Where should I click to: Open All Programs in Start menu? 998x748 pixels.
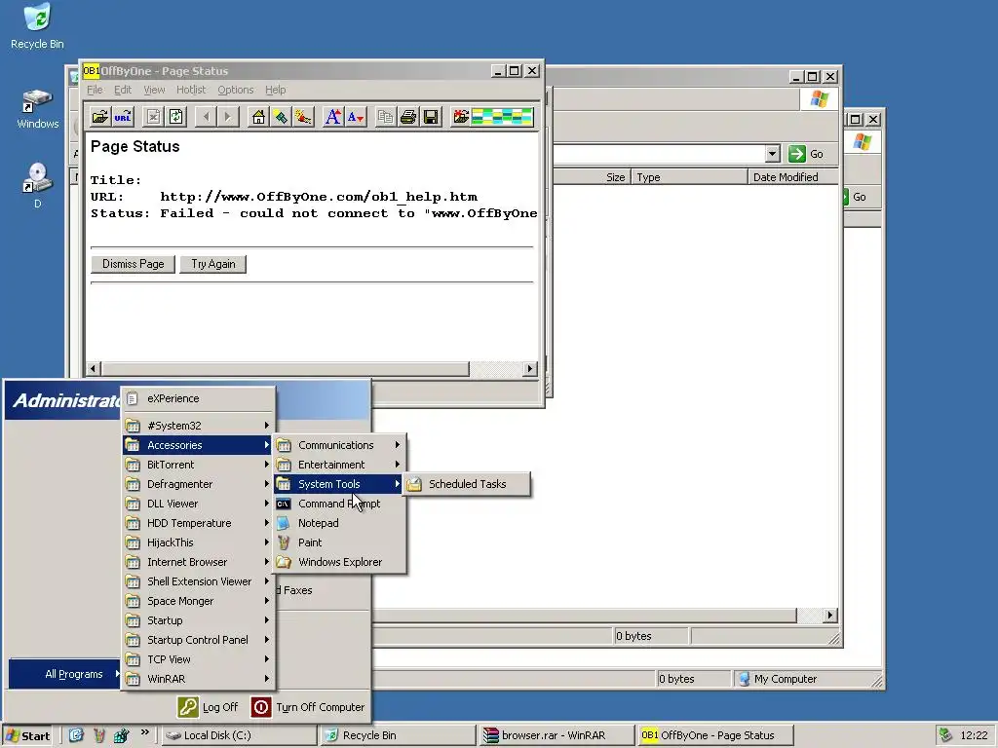[65, 674]
